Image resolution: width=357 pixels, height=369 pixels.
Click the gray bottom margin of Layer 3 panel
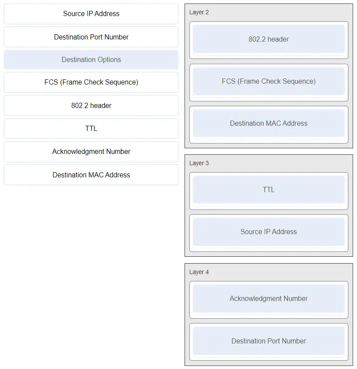[269, 254]
